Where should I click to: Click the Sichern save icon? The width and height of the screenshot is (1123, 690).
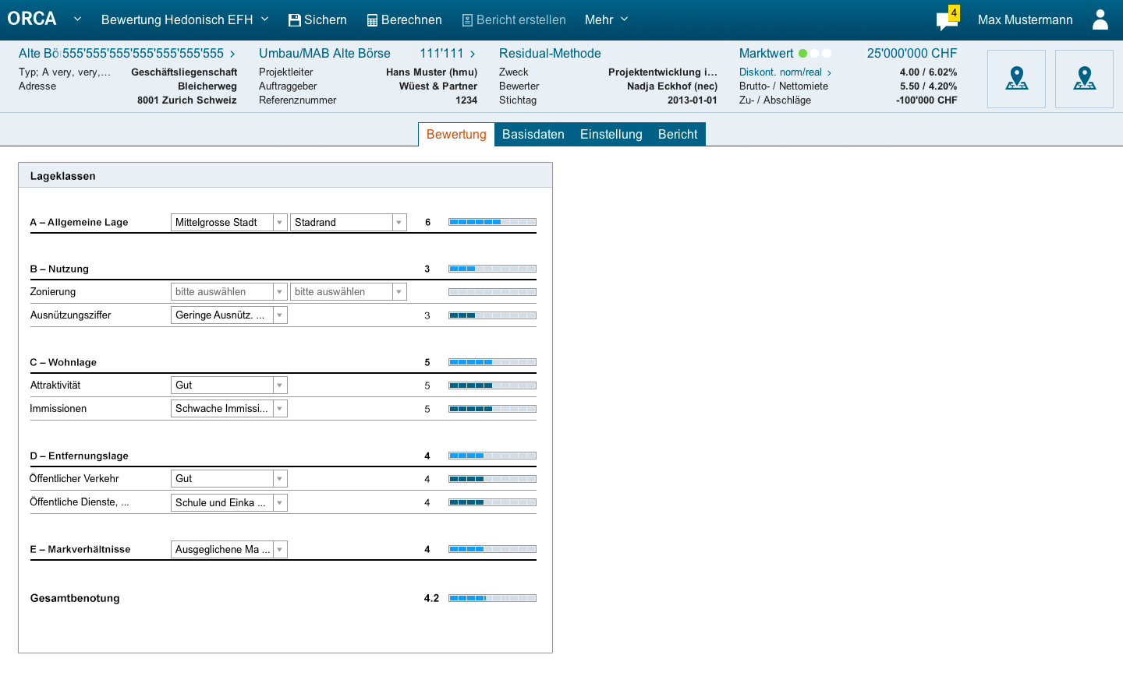295,20
